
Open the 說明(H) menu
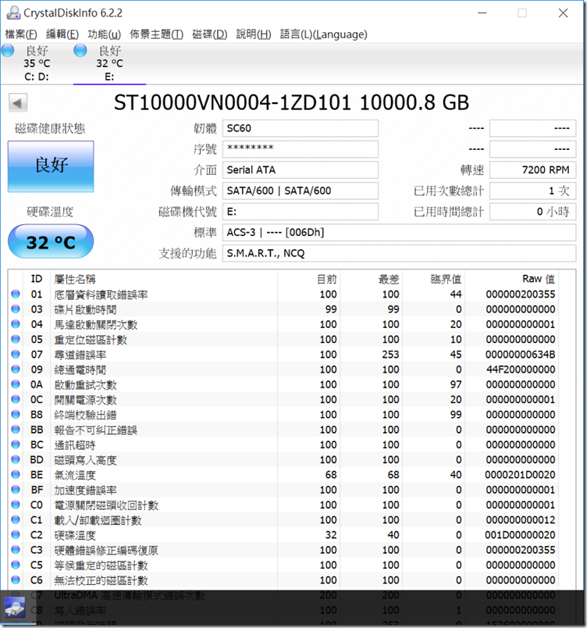click(x=253, y=34)
